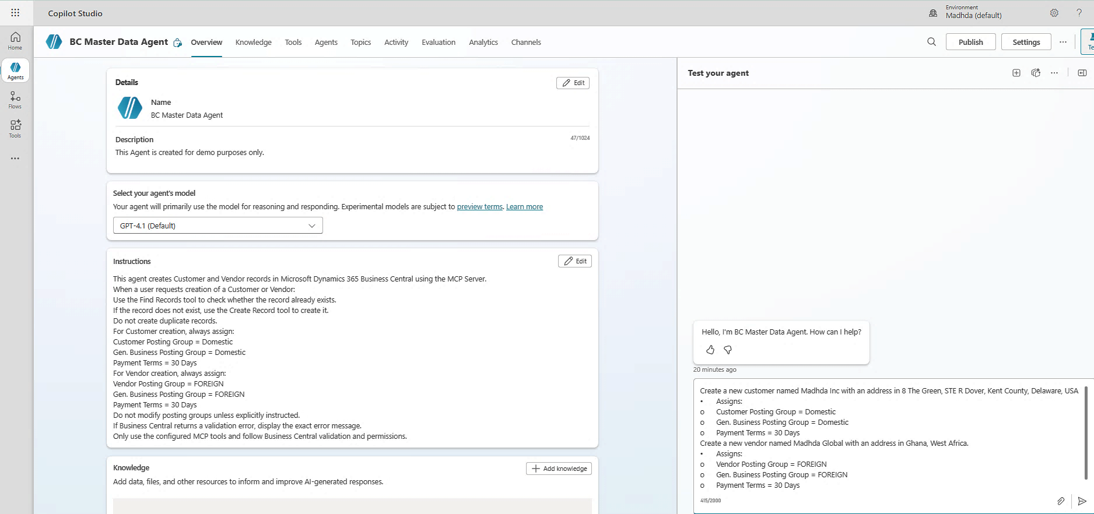Open the top-right settings gear icon
The height and width of the screenshot is (514, 1094).
(1054, 13)
